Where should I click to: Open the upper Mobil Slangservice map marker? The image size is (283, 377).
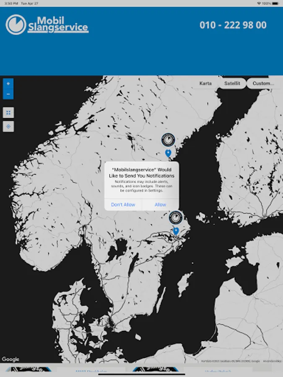click(x=168, y=140)
